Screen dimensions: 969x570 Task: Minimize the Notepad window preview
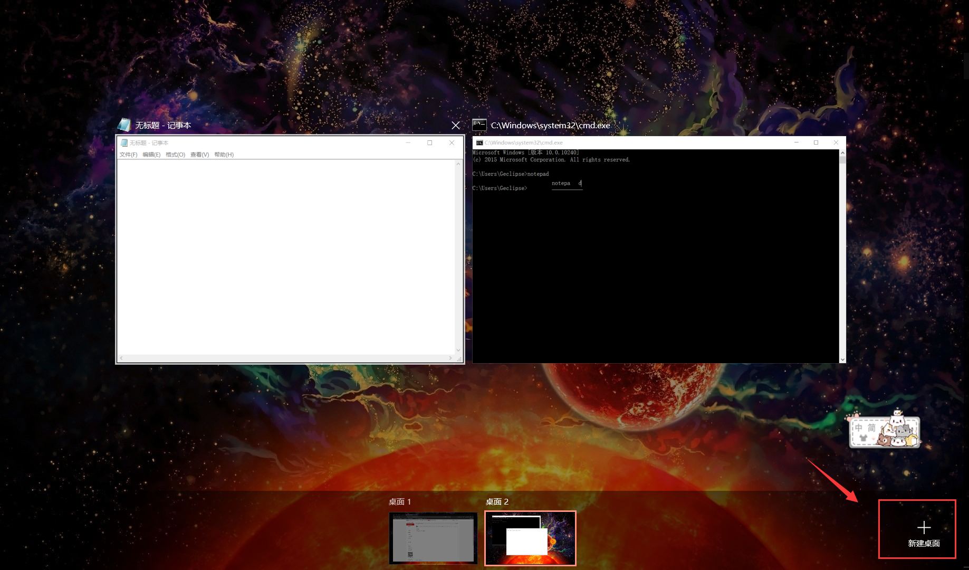408,142
